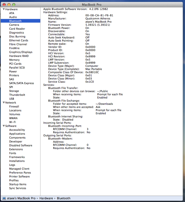Screen dimensions: 185x202
Task: Select SAS in the sidebar
Action: pyautogui.click(x=12, y=79)
